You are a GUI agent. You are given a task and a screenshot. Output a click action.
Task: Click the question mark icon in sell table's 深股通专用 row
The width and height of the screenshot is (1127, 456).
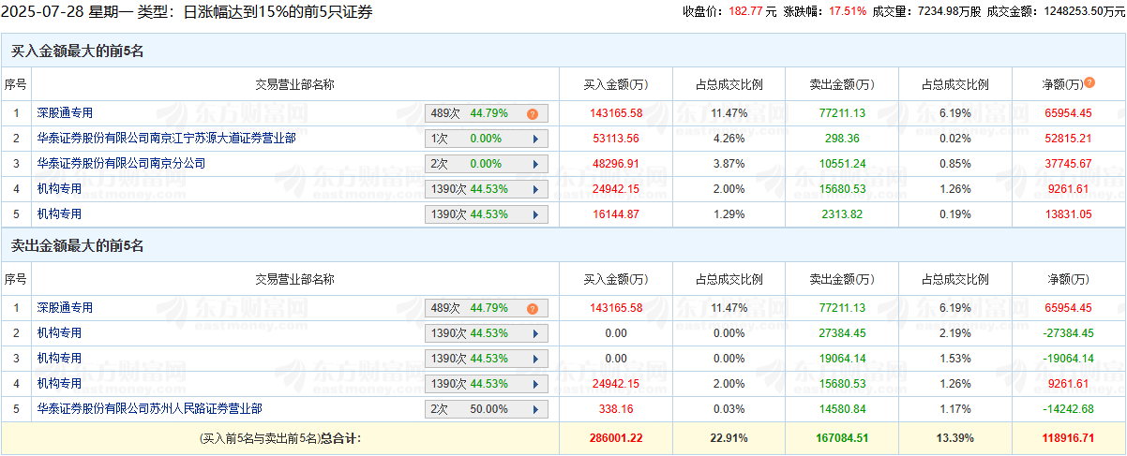[x=532, y=308]
